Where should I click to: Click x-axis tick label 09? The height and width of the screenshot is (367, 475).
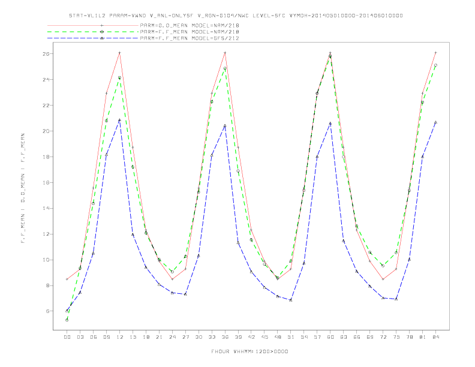pos(106,337)
